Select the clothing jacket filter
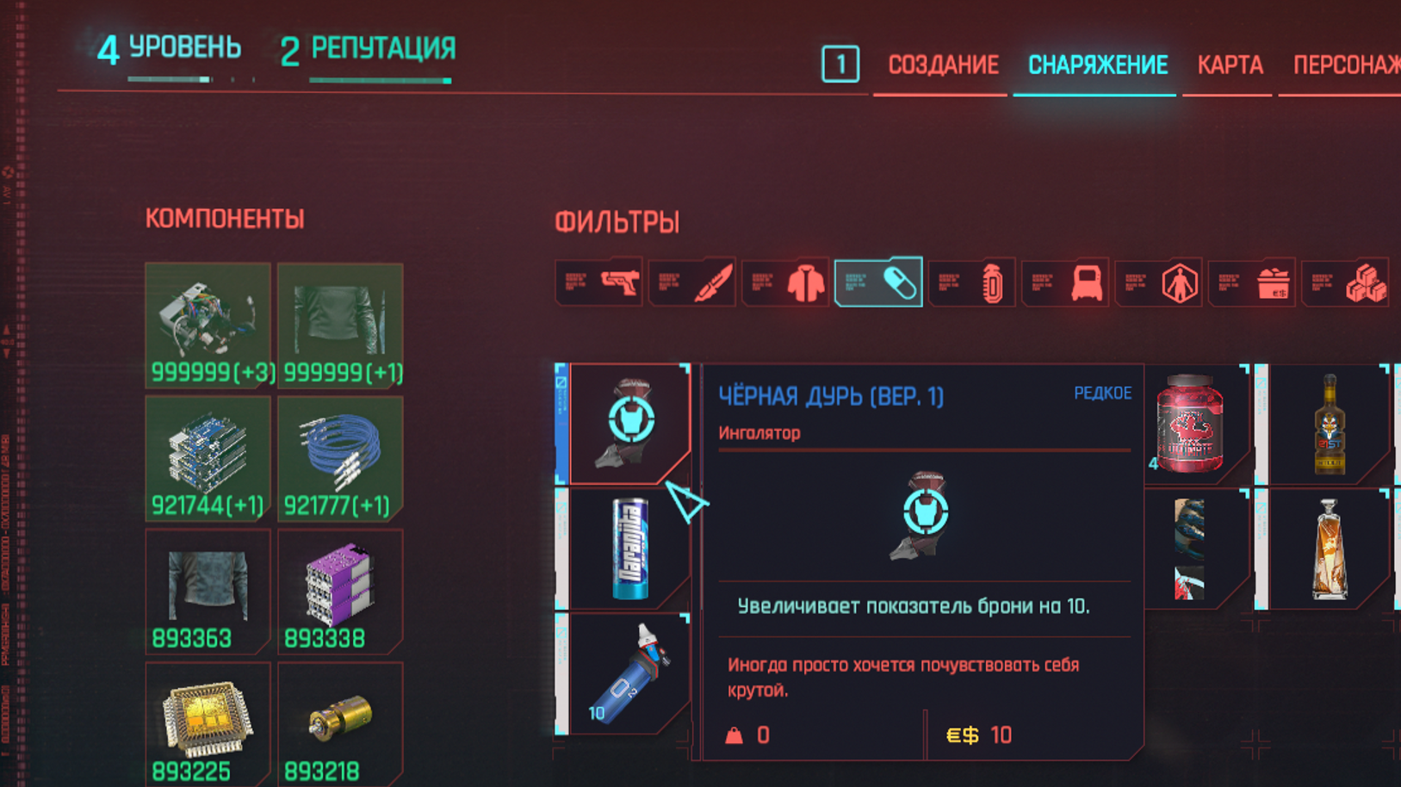This screenshot has width=1401, height=787. point(785,282)
